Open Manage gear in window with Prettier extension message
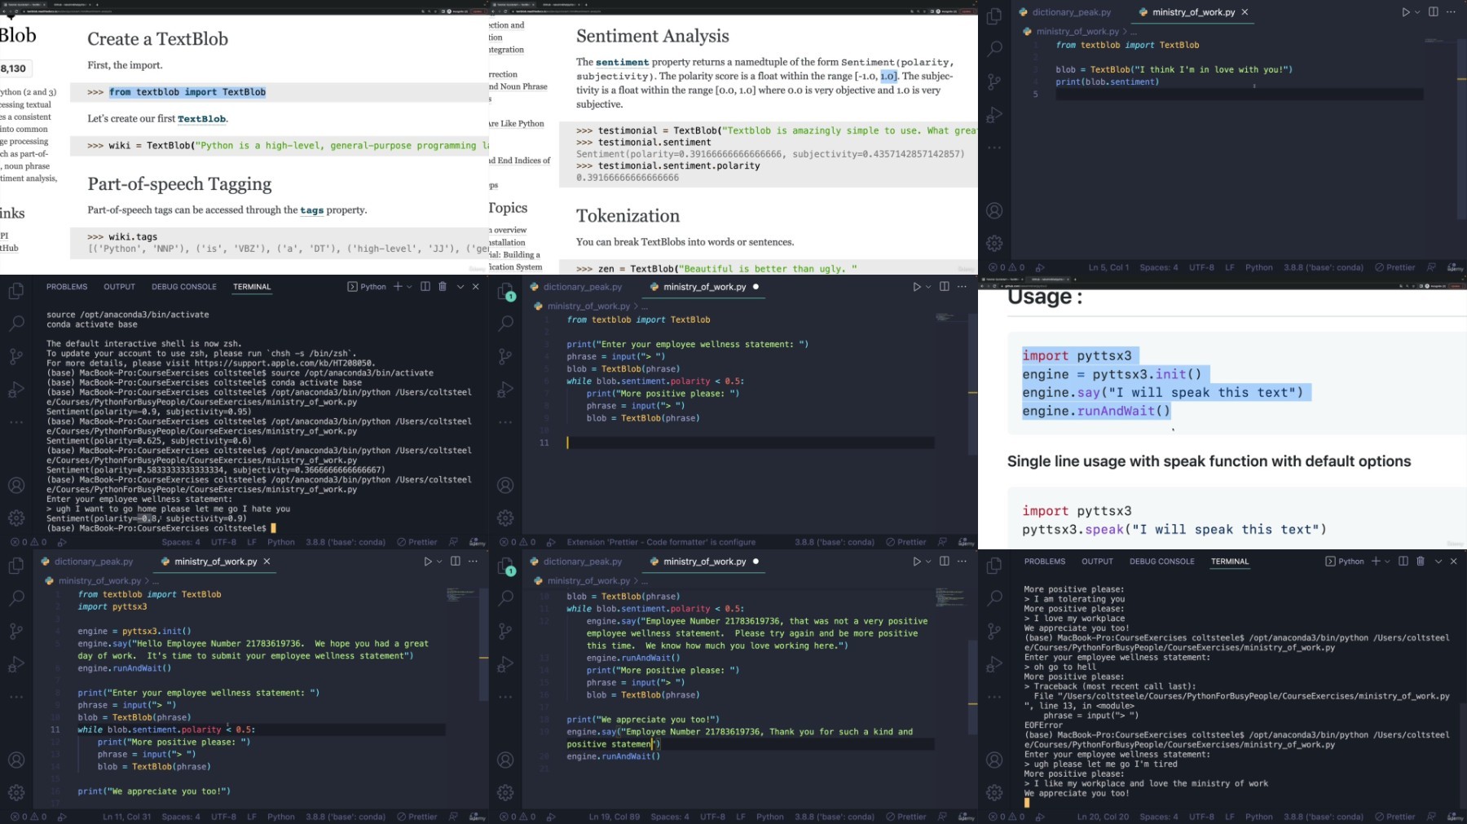The image size is (1467, 824). tap(505, 518)
